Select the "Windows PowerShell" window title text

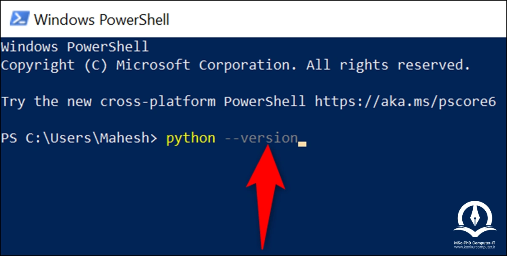tap(101, 19)
